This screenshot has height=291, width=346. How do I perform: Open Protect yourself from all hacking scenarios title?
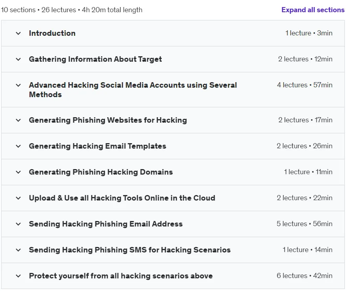(121, 276)
